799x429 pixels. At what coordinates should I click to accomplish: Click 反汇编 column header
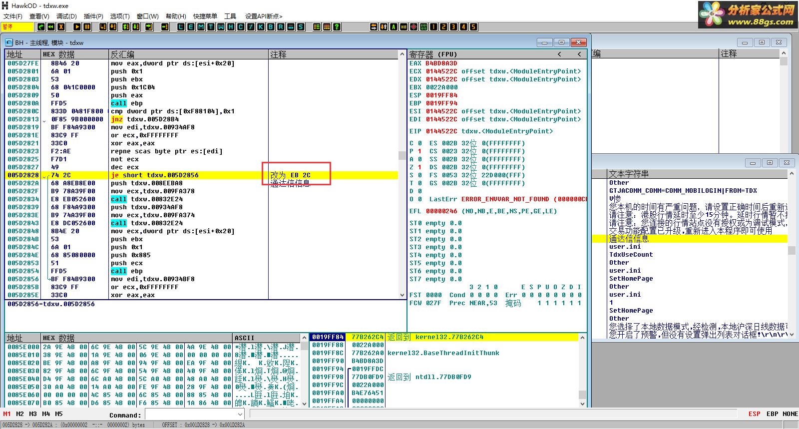(x=188, y=54)
